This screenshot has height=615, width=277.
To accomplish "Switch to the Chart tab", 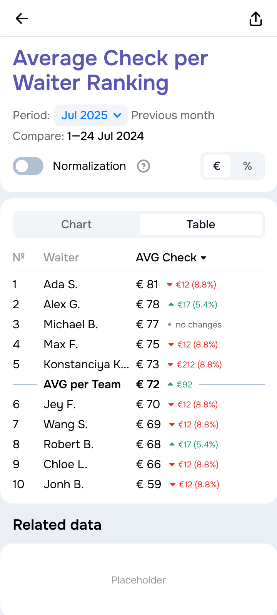I will (77, 224).
